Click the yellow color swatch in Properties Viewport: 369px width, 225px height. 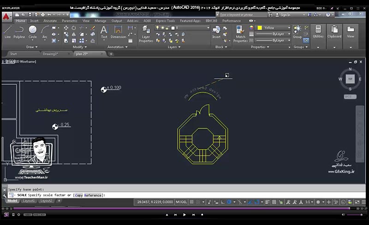pos(260,28)
